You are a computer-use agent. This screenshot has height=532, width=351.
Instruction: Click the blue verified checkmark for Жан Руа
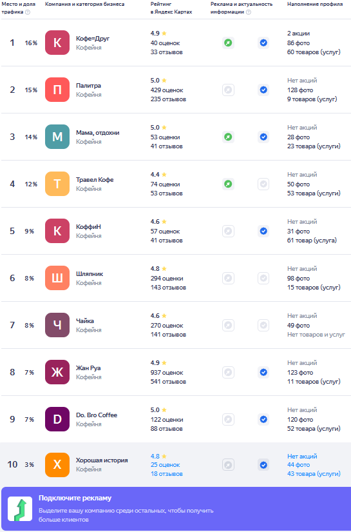[x=263, y=373]
